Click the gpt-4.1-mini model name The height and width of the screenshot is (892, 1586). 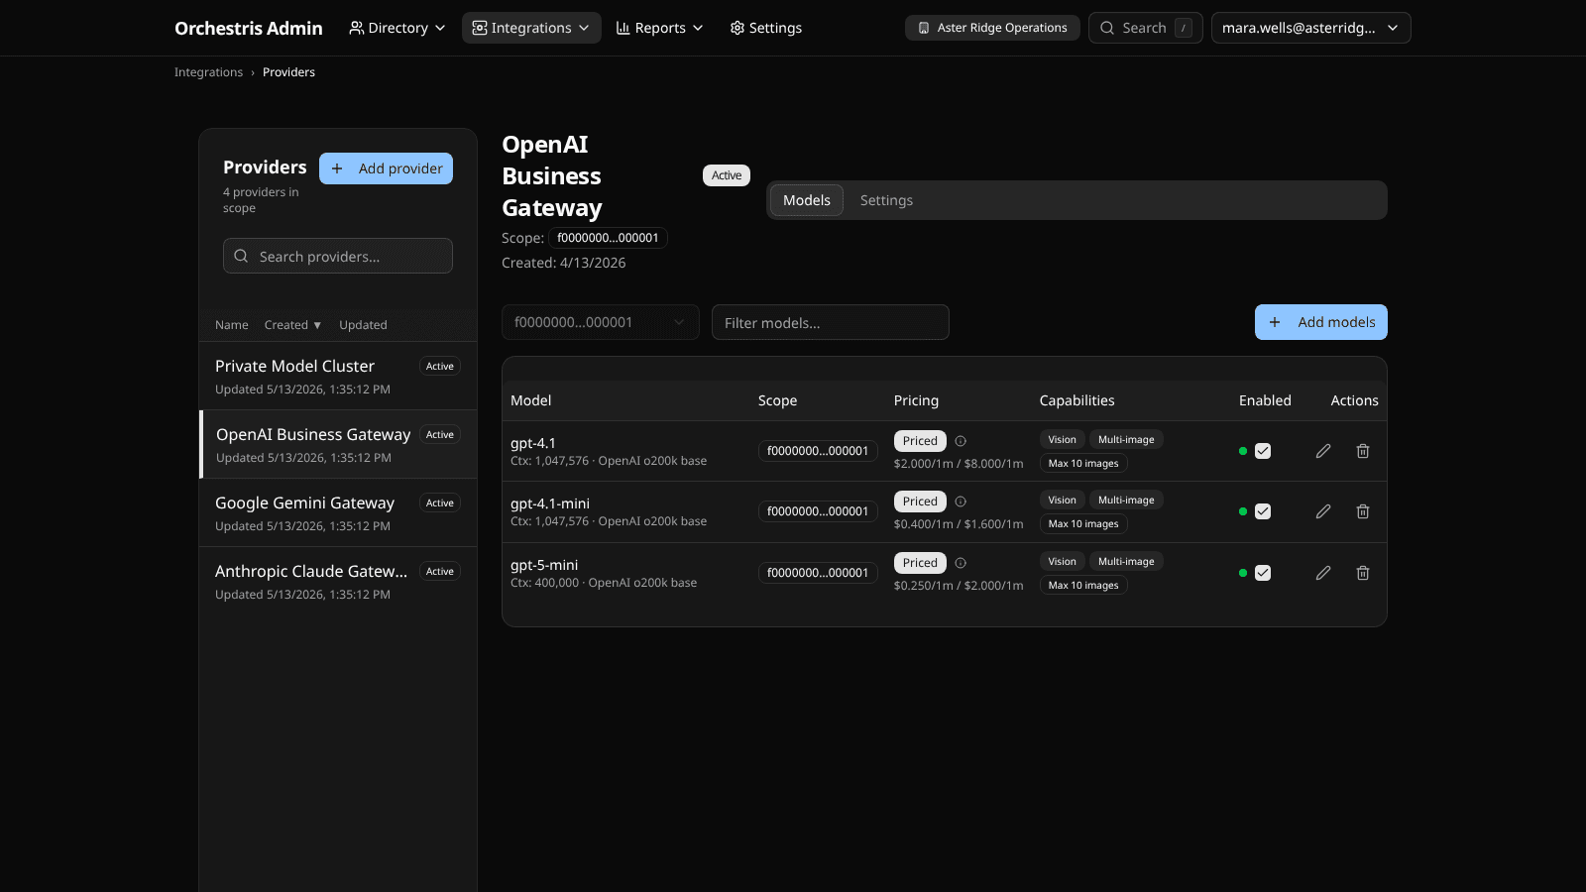pos(550,503)
